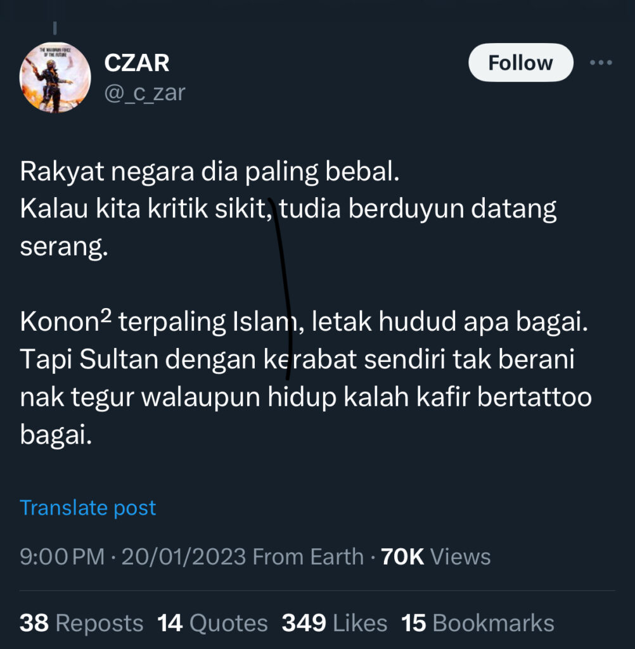Show the 38 Reposts list
The height and width of the screenshot is (649, 635).
click(x=82, y=623)
